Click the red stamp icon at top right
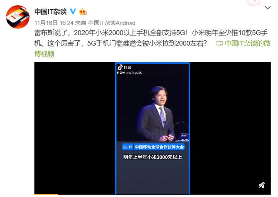278x197 pixels. tap(255, 3)
